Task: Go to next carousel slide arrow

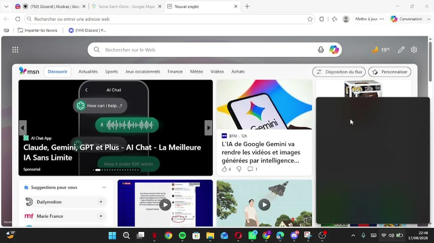Action: 209,128
